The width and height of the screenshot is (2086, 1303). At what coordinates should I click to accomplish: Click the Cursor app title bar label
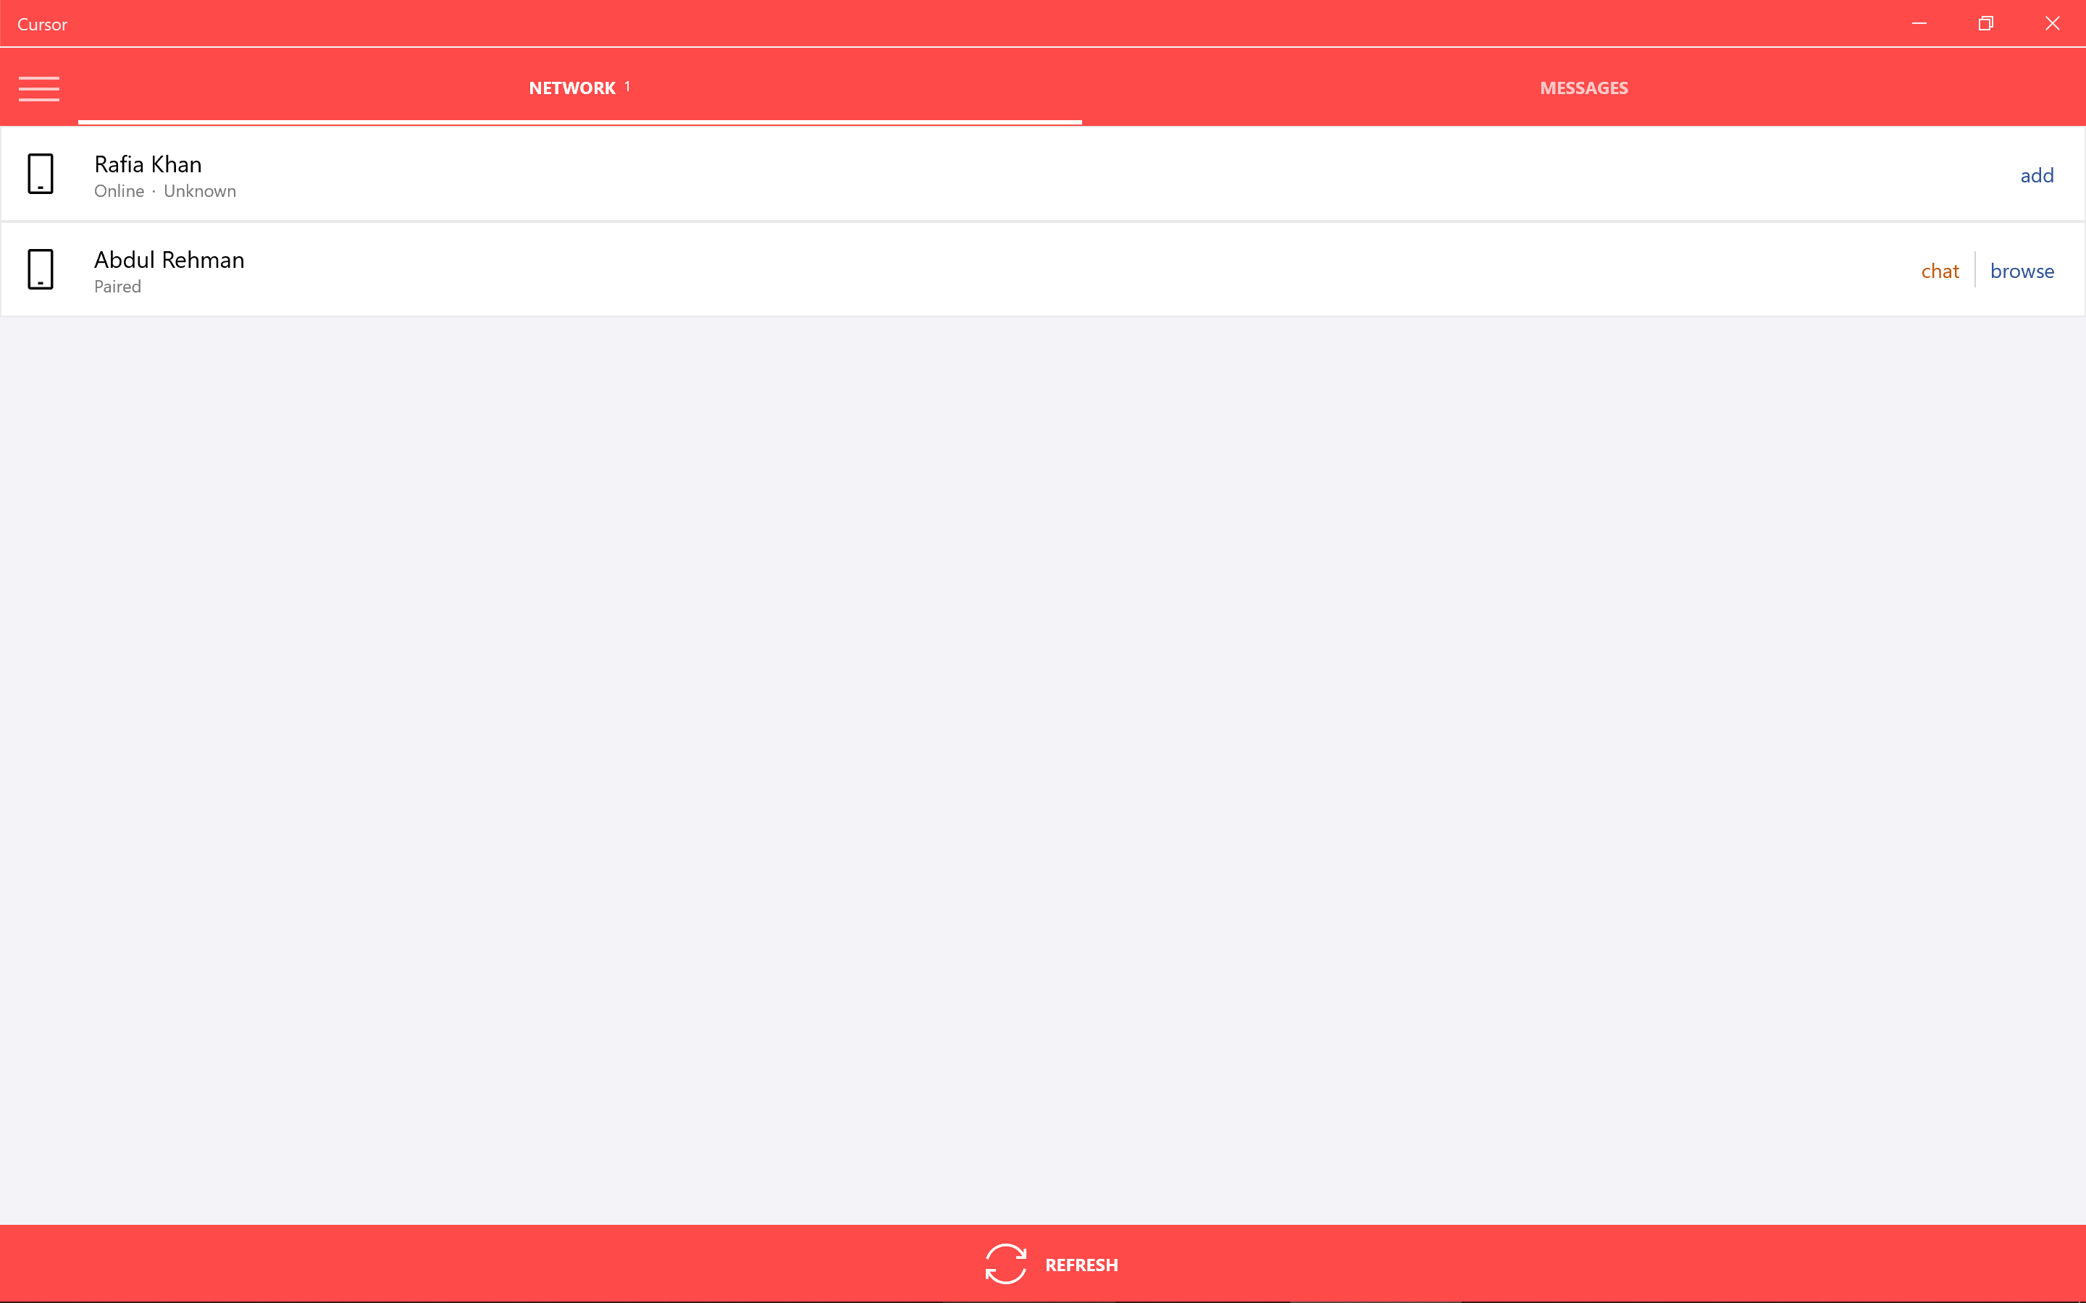coord(42,23)
